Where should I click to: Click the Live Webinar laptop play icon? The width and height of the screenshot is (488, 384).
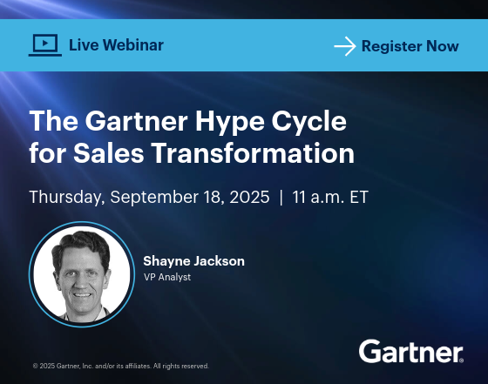(x=45, y=45)
